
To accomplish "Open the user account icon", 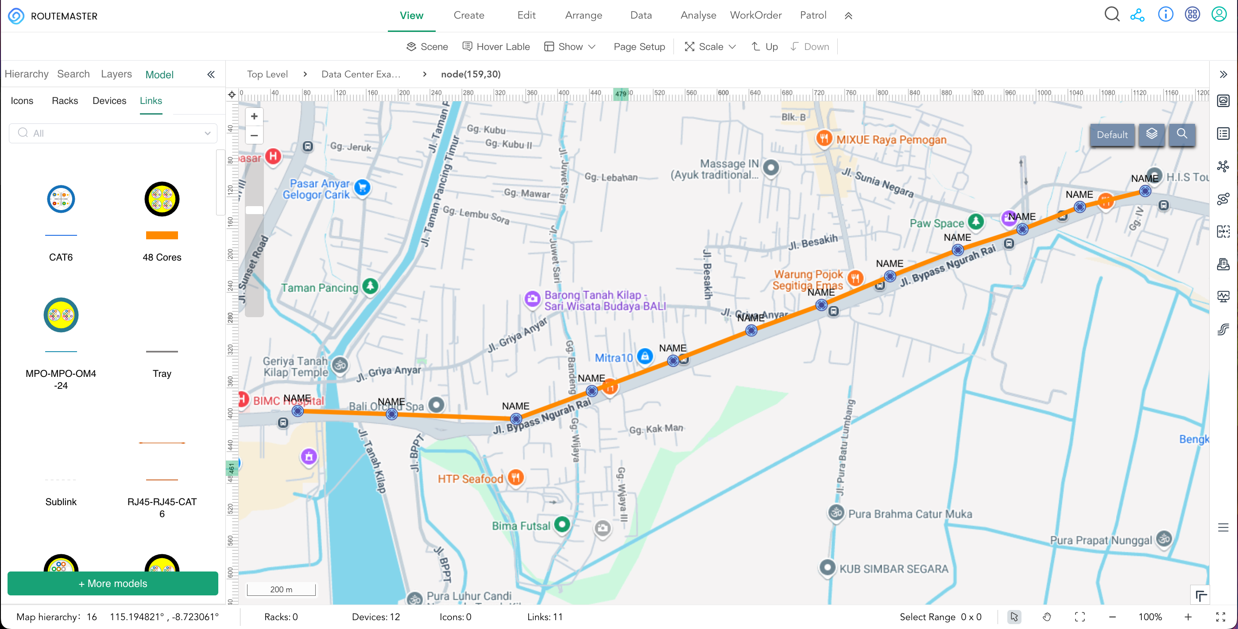I will (x=1219, y=15).
